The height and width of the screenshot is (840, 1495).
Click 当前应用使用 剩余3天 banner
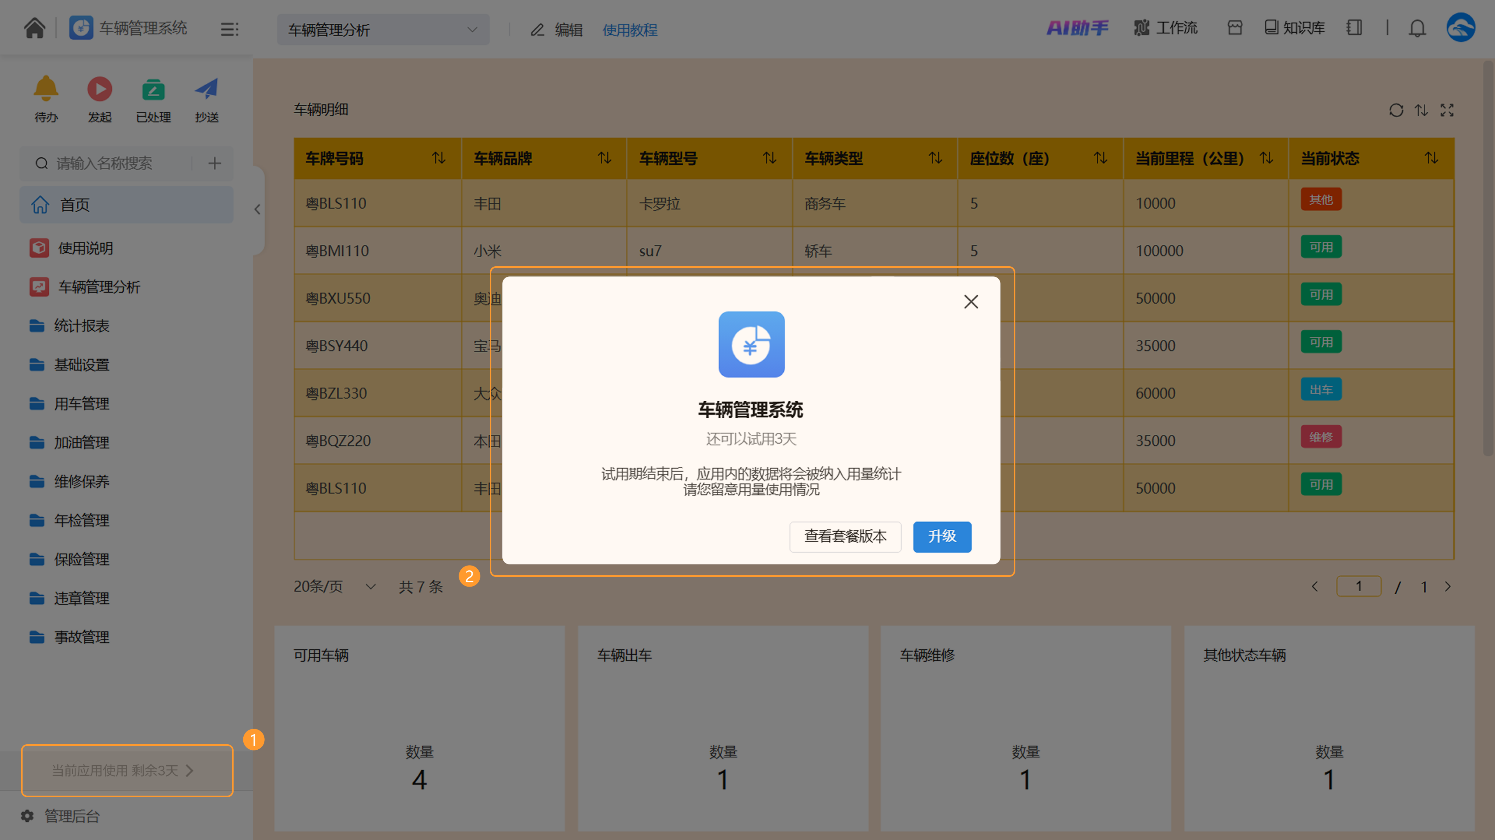click(x=127, y=770)
